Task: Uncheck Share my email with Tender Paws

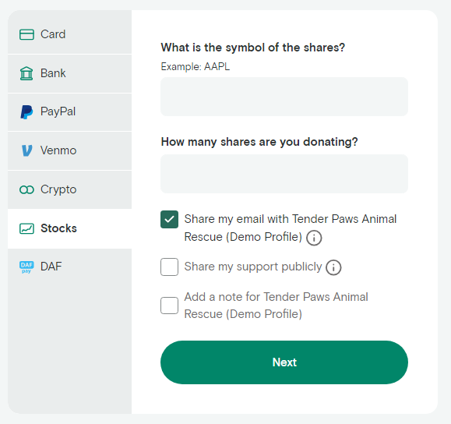Action: click(169, 219)
